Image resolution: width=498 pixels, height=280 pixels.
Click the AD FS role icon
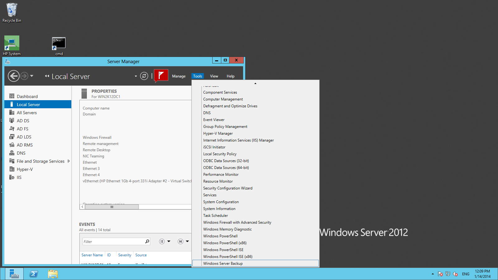click(12, 128)
